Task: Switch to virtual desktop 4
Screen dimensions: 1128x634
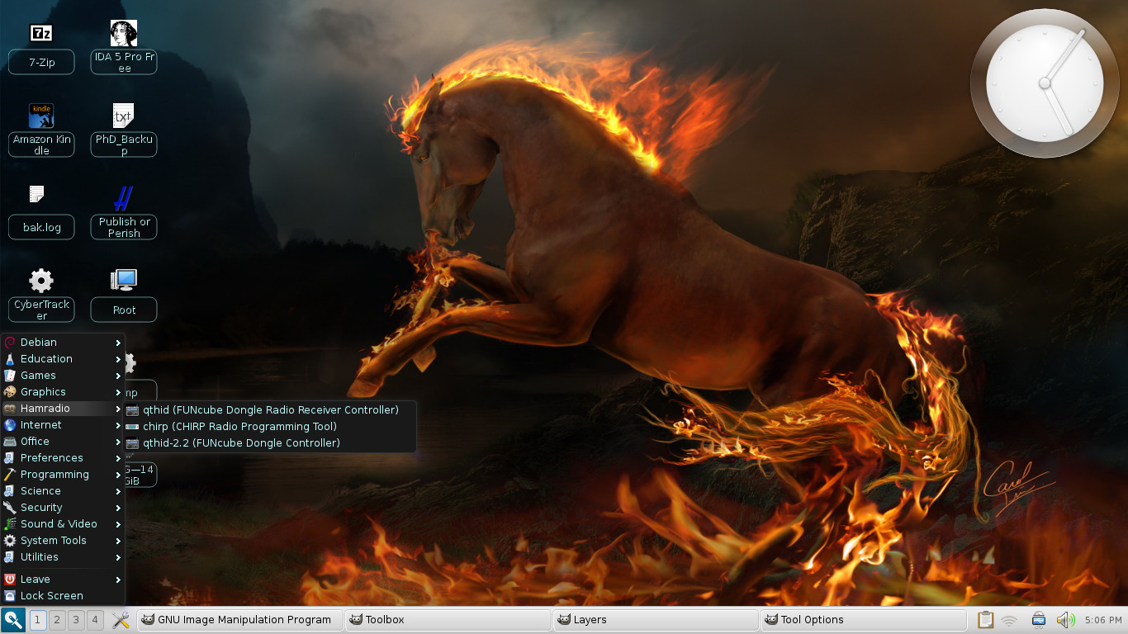Action: click(95, 619)
